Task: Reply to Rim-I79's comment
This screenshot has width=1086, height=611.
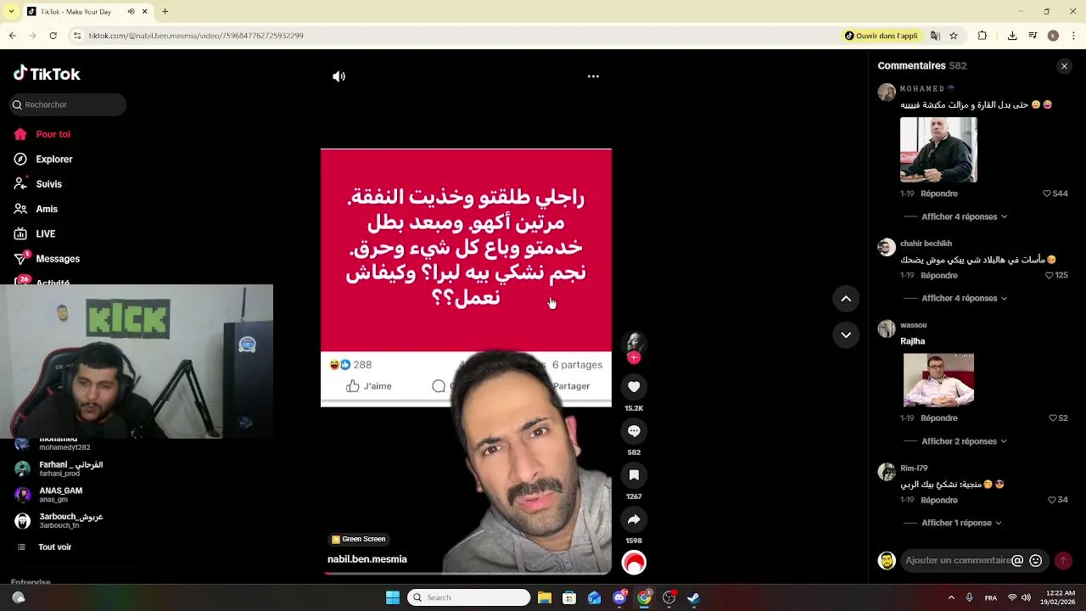Action: click(x=939, y=500)
